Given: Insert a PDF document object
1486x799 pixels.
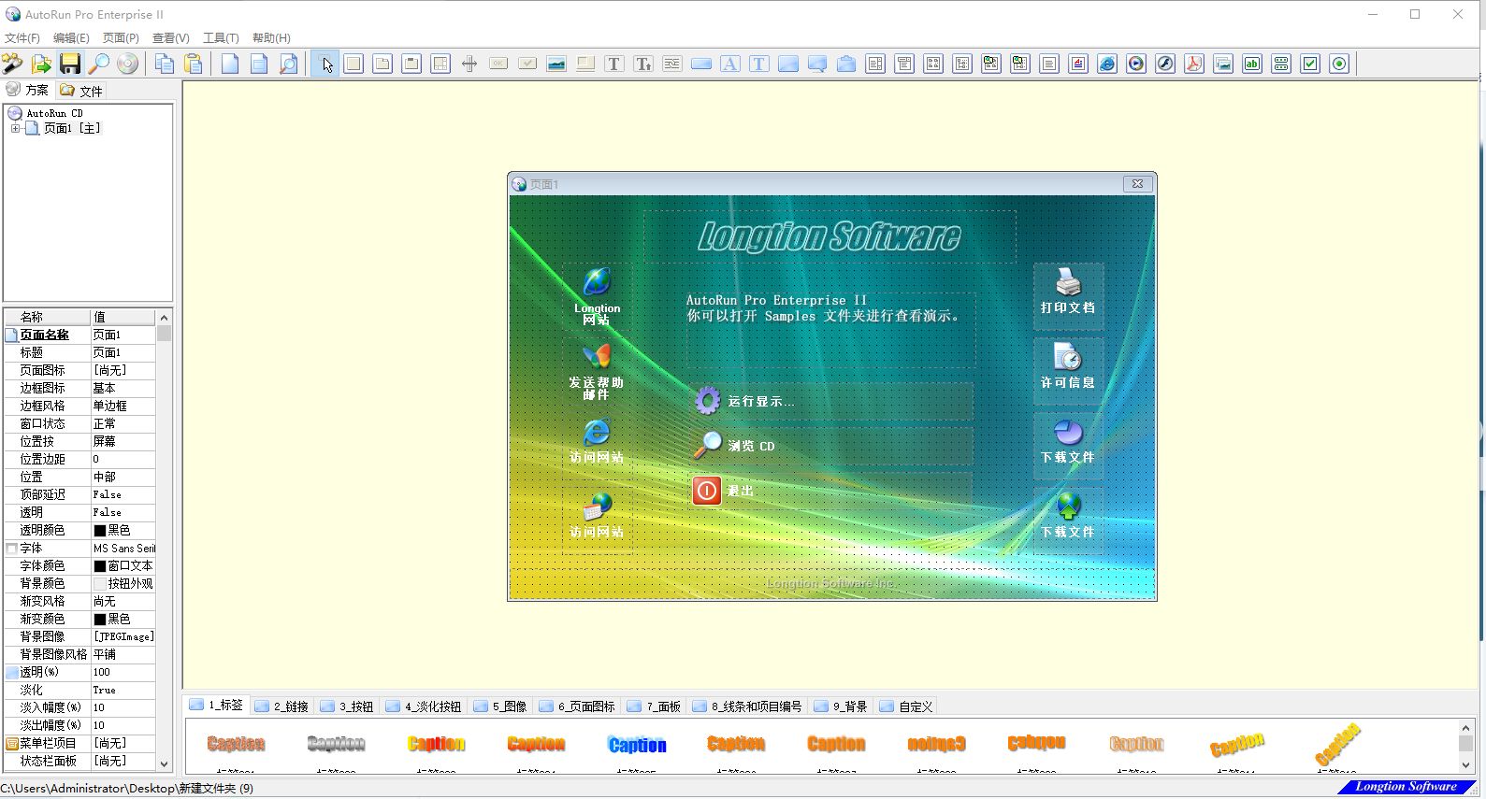Looking at the screenshot, I should (1194, 64).
